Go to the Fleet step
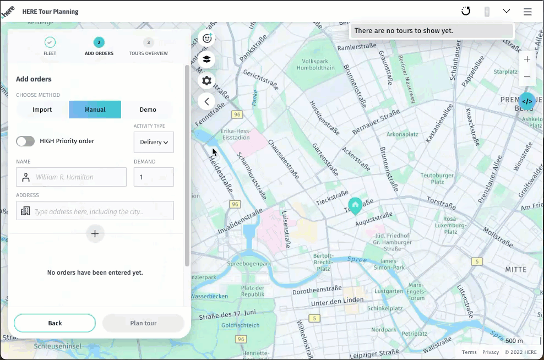The width and height of the screenshot is (544, 360). click(50, 46)
